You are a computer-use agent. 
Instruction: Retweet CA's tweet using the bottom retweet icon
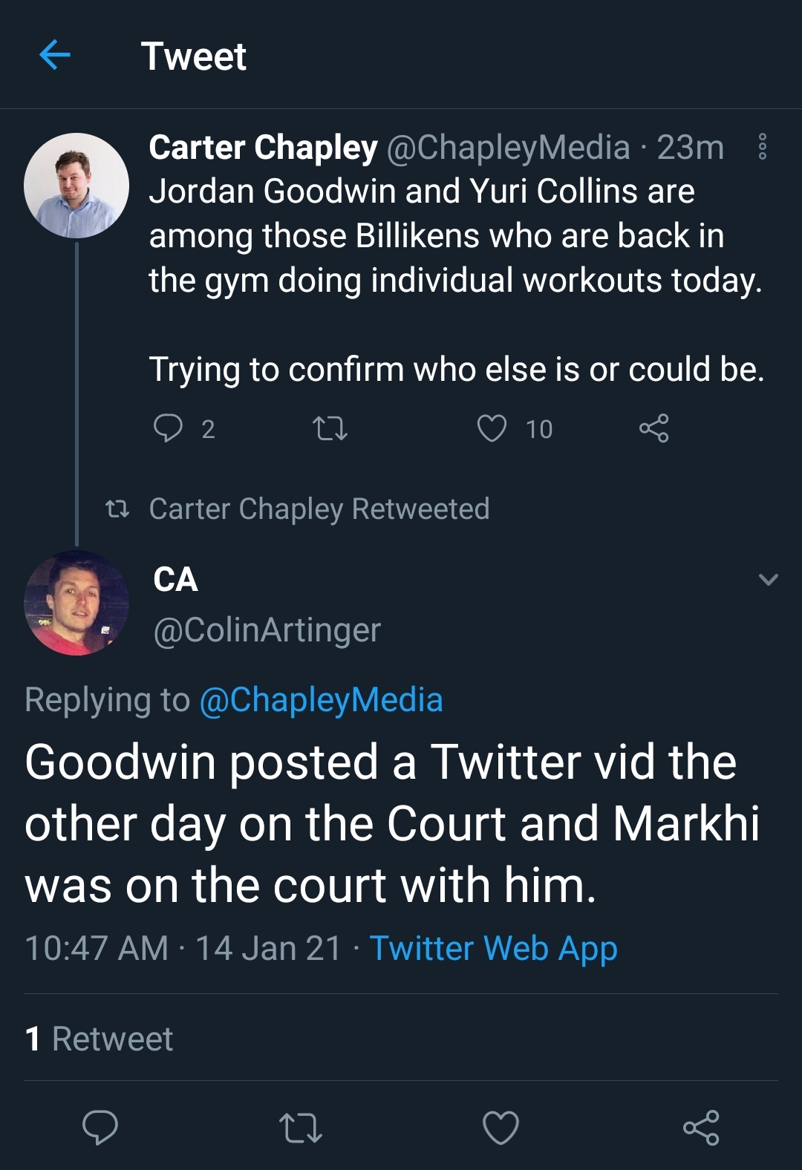[301, 1128]
